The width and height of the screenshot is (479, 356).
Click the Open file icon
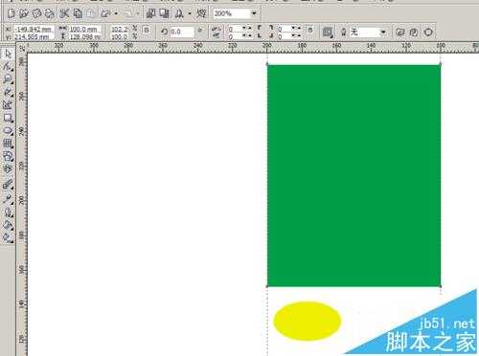(x=24, y=13)
